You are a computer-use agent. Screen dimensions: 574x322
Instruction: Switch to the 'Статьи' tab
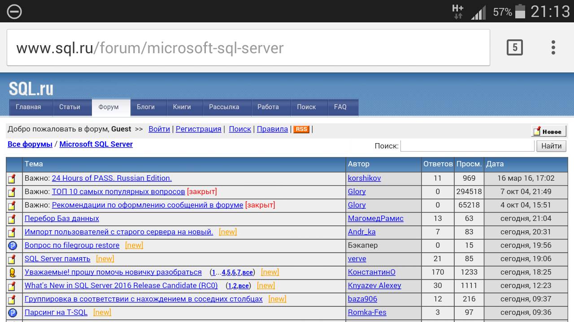[x=70, y=107]
